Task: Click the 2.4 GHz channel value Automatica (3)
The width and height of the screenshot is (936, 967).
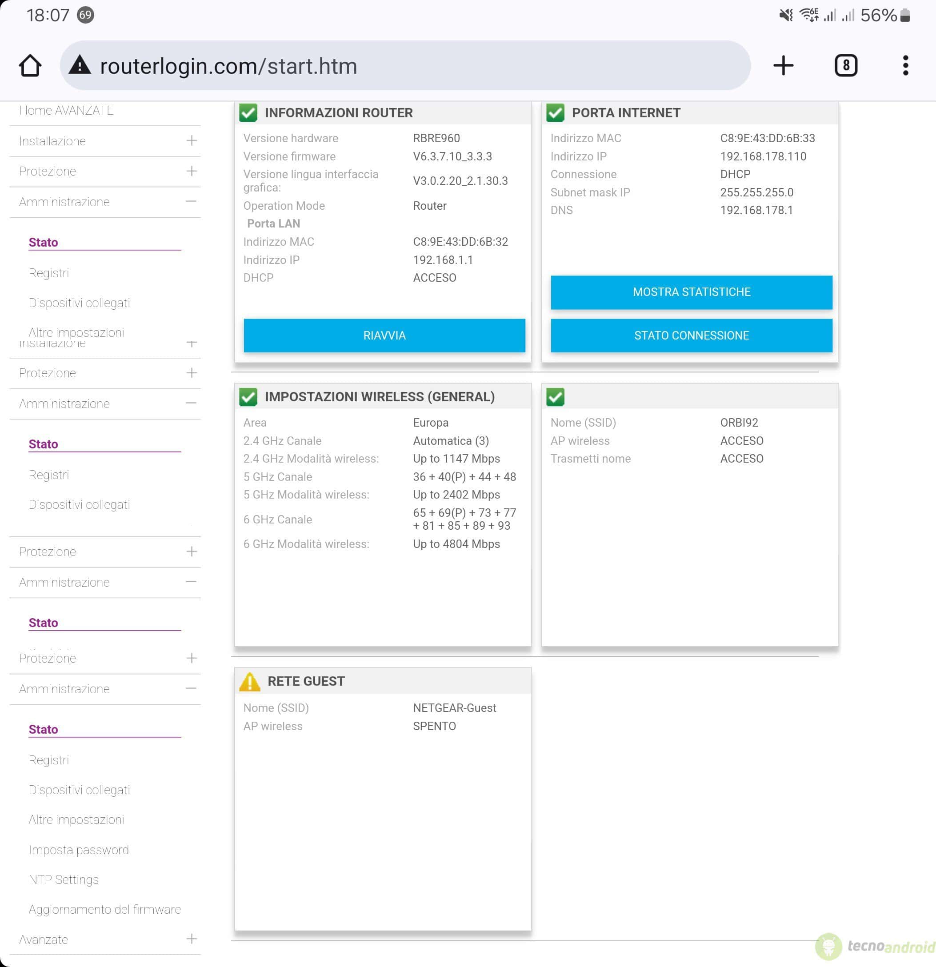Action: (451, 441)
